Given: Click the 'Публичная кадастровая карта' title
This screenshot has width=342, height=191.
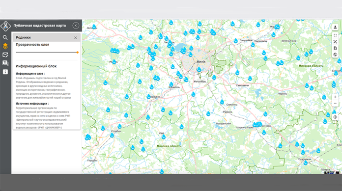Looking at the screenshot, I should [x=40, y=26].
